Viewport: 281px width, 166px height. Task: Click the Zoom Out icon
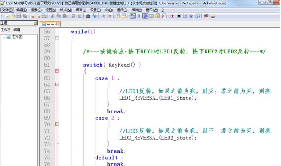109,16
